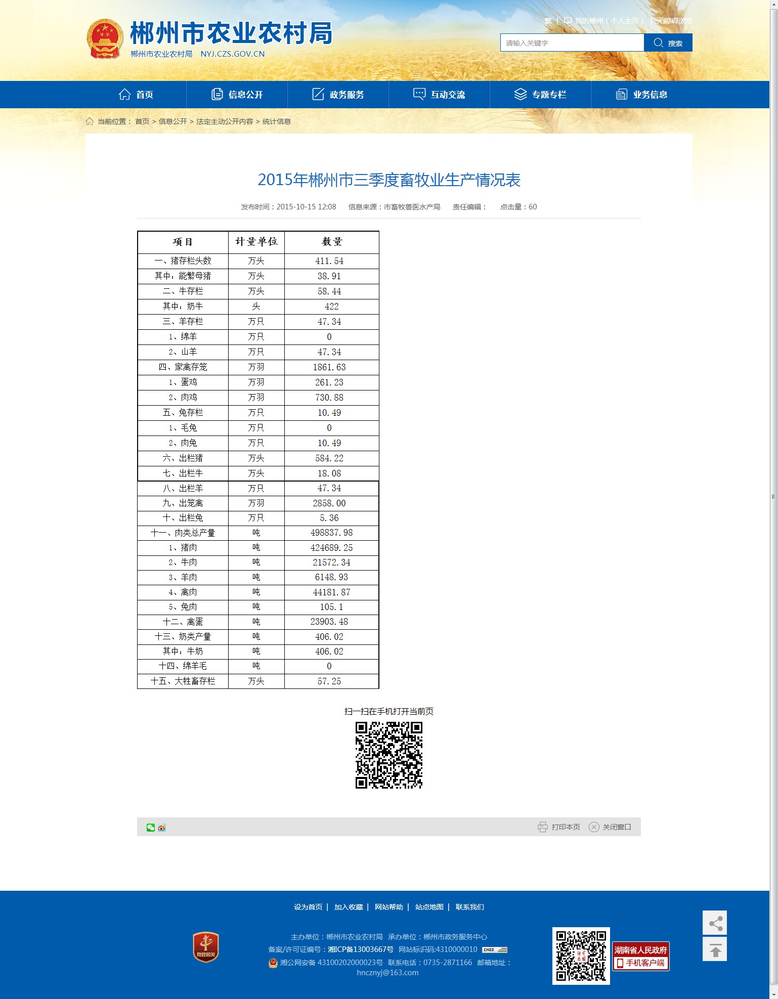Viewport: 778px width, 999px height.
Task: Click 打印本页 print link
Action: point(566,827)
